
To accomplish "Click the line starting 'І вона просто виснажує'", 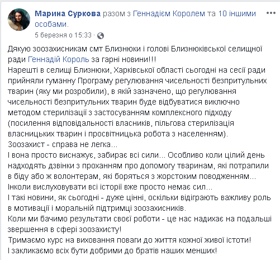I will pyautogui.click(x=136, y=155).
